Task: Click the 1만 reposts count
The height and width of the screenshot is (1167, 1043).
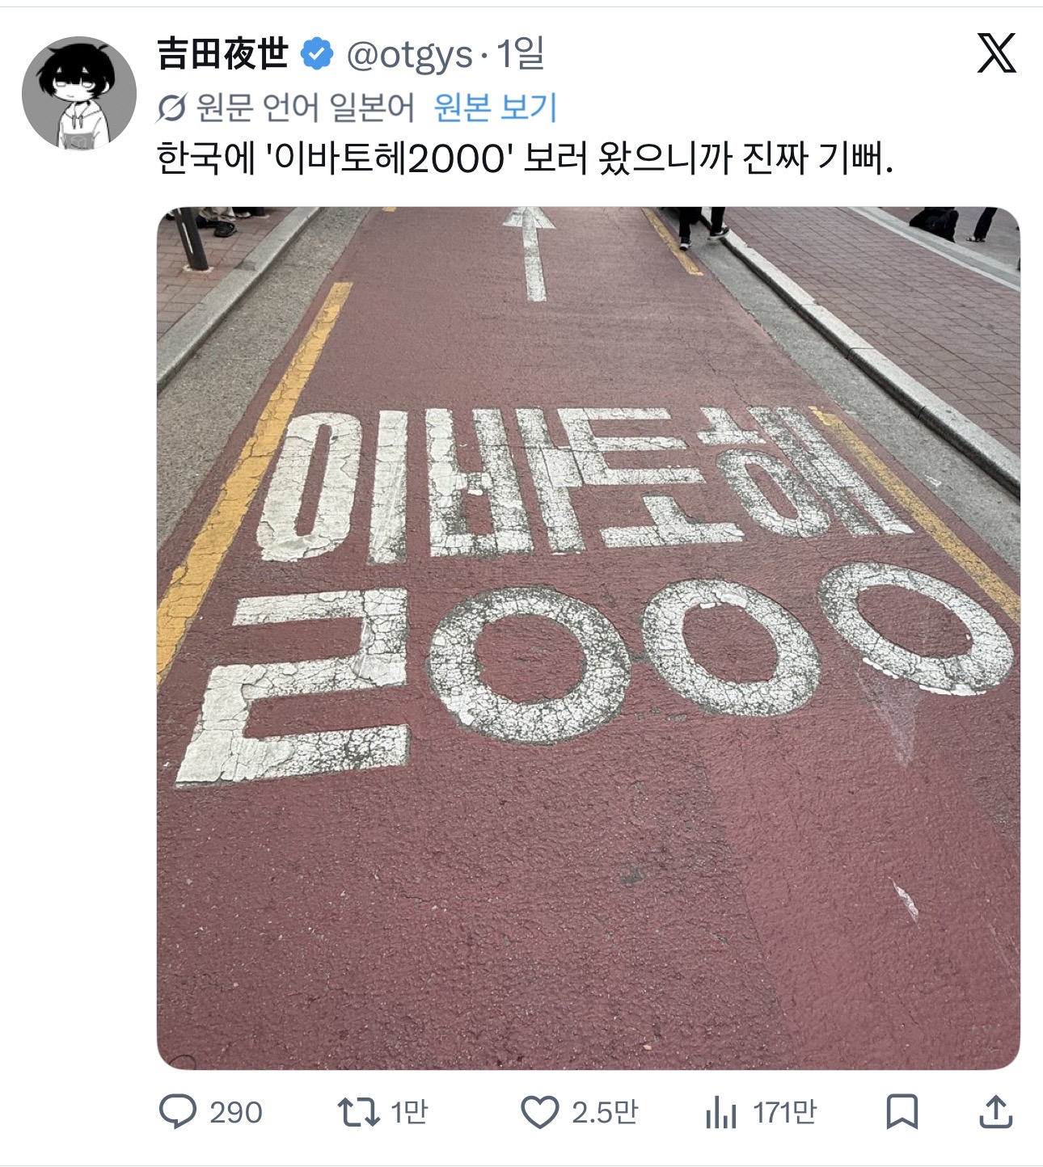Action: (409, 1113)
